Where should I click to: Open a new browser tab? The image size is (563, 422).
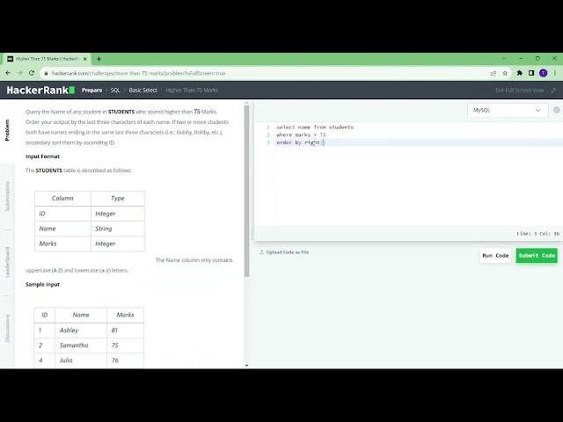tap(99, 59)
